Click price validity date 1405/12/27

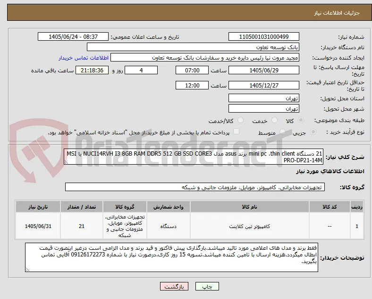263,85
